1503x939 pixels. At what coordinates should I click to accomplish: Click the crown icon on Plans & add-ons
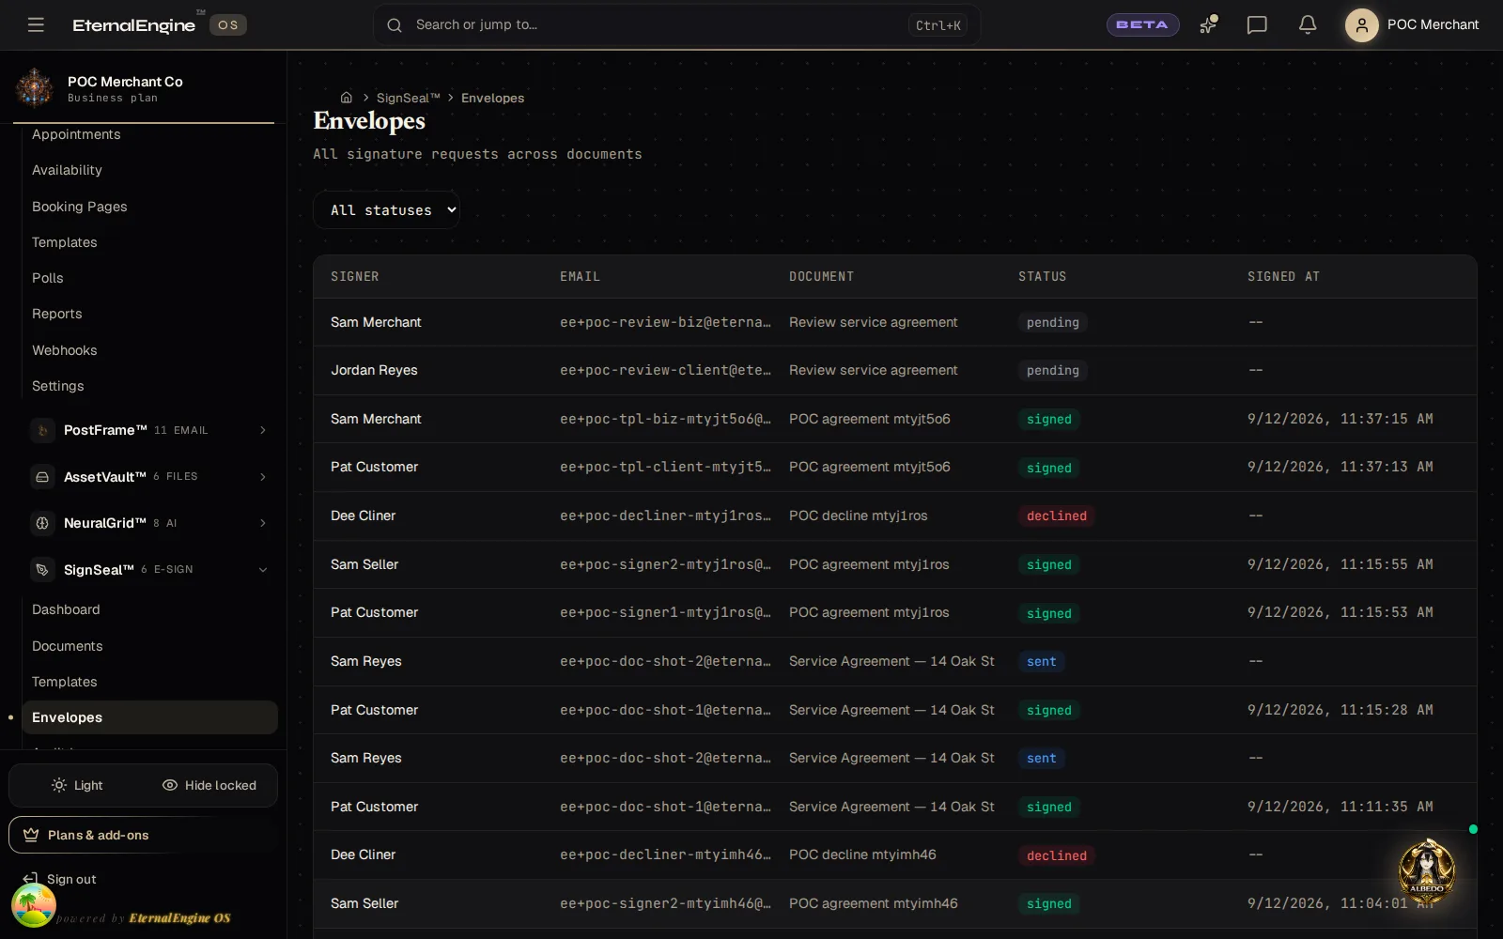tap(31, 835)
